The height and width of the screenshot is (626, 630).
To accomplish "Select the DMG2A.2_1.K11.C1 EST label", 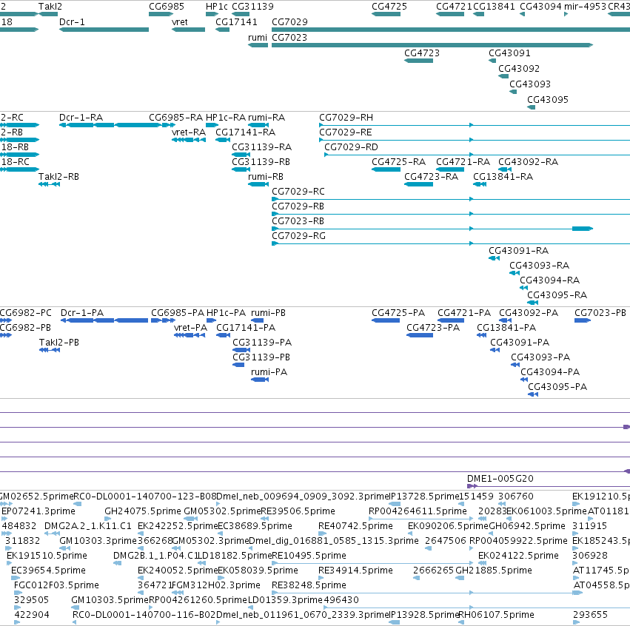I will coord(88,526).
